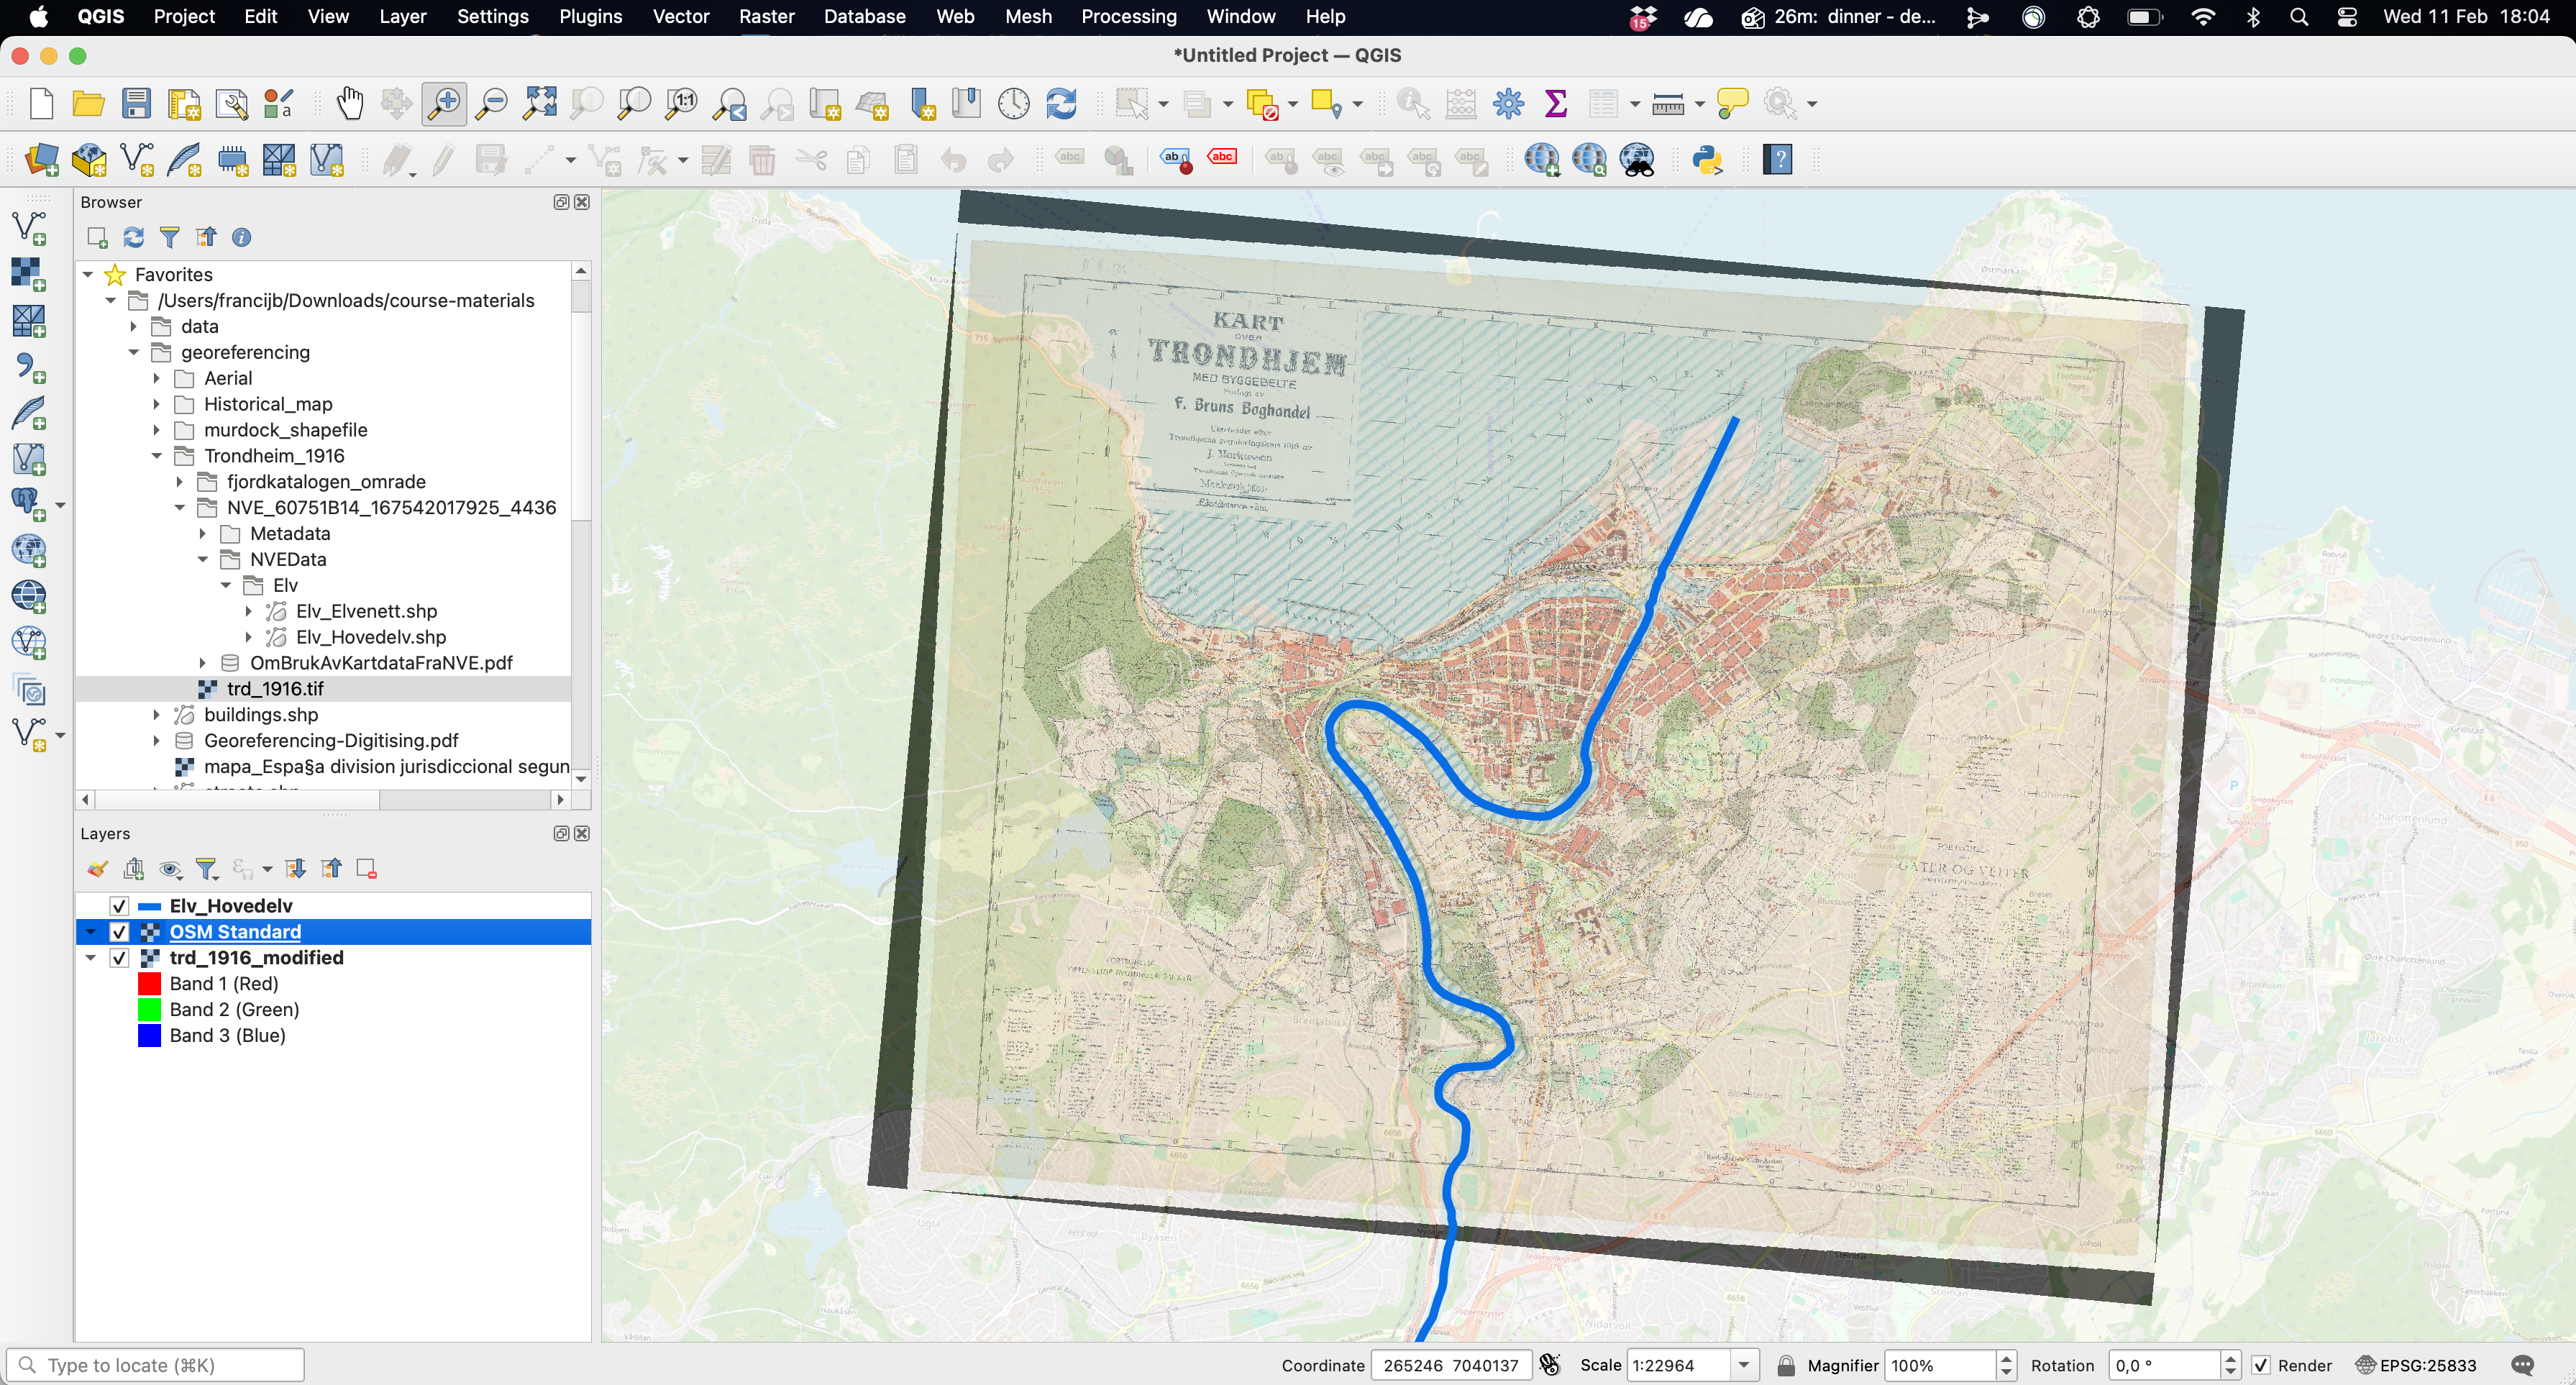Select the Pan Map hand tool
2576x1385 pixels.
(x=349, y=104)
